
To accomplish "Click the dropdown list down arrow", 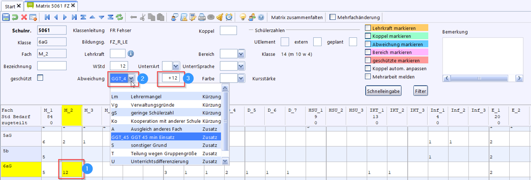I will 225,161.
